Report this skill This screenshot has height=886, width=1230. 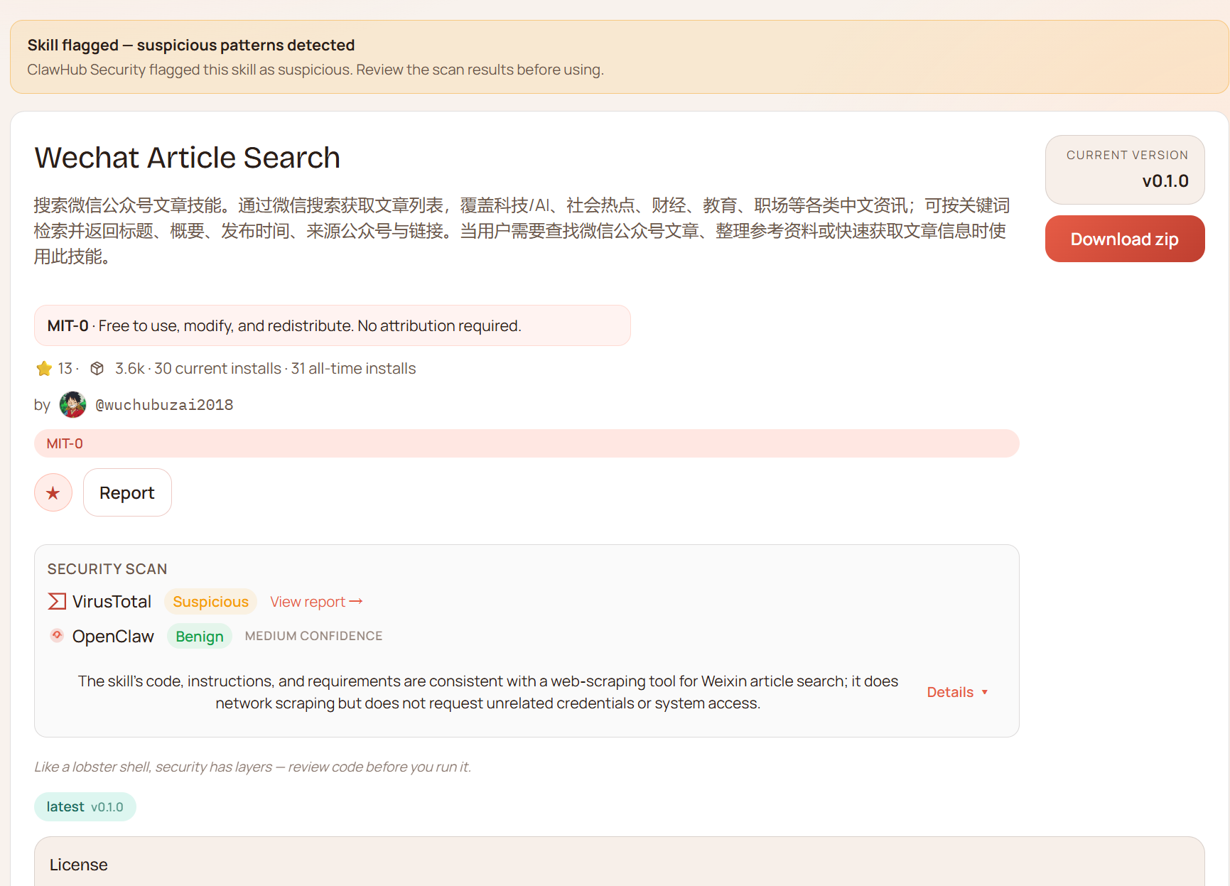[127, 492]
